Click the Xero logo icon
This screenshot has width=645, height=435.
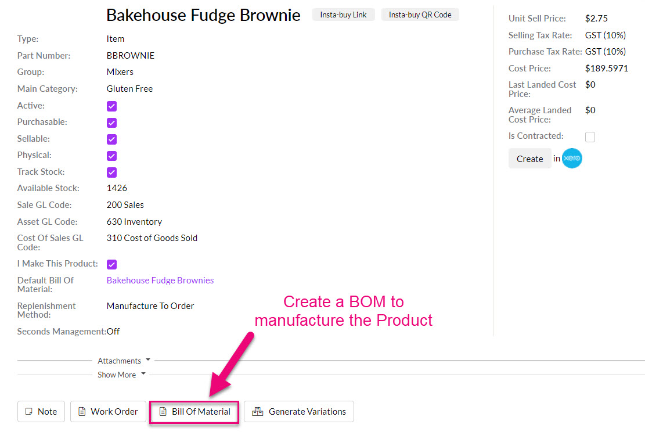[572, 159]
